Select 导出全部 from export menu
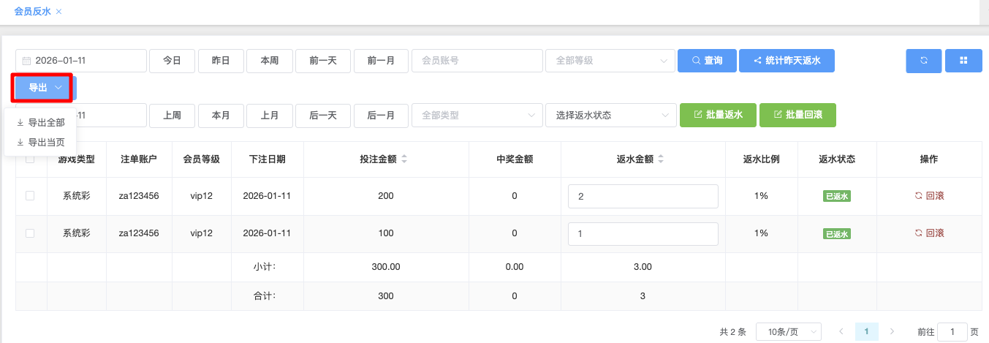The image size is (989, 343). (x=41, y=123)
